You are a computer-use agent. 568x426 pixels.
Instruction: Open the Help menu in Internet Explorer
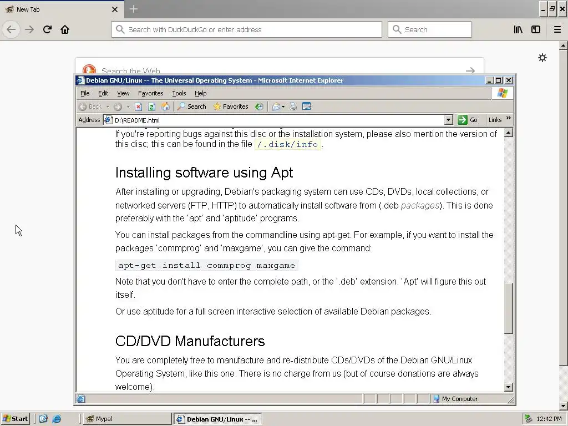[x=201, y=93]
